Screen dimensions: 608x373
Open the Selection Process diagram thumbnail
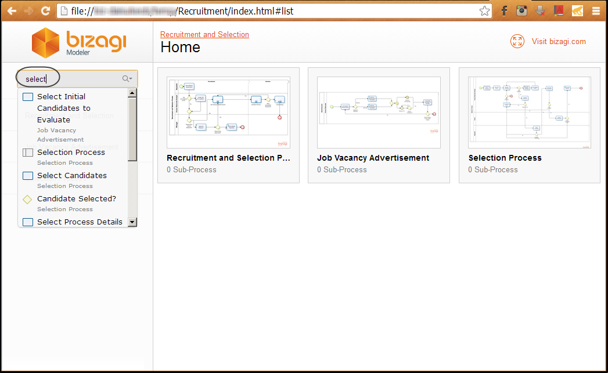pos(530,113)
